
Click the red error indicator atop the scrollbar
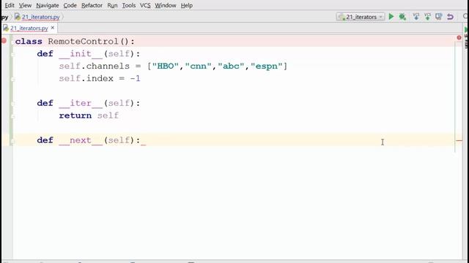tap(459, 37)
